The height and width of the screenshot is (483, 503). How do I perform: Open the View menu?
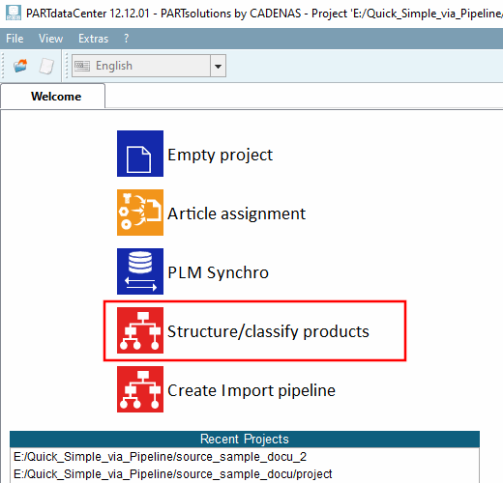[50, 39]
